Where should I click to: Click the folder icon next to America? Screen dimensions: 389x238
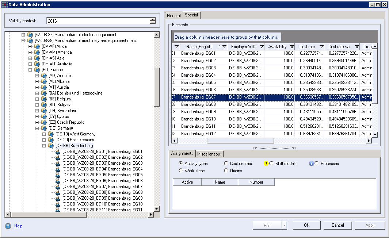pyautogui.click(x=37, y=52)
